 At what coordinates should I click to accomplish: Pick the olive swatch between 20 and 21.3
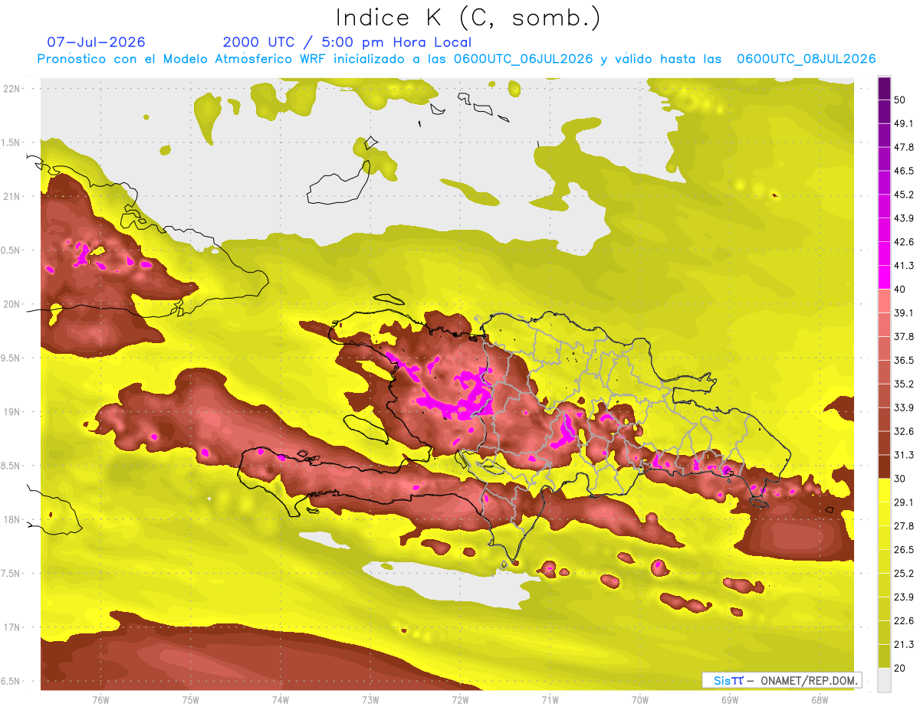pyautogui.click(x=884, y=656)
